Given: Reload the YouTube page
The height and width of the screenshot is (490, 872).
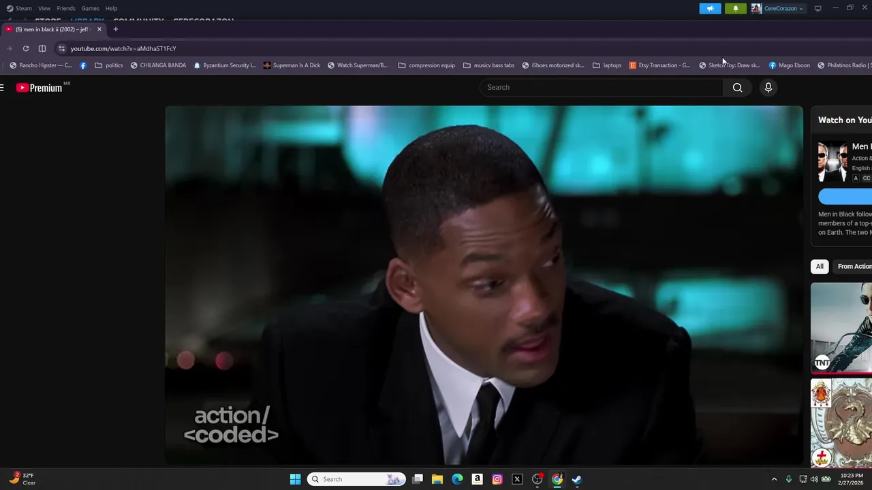Looking at the screenshot, I should (x=26, y=48).
